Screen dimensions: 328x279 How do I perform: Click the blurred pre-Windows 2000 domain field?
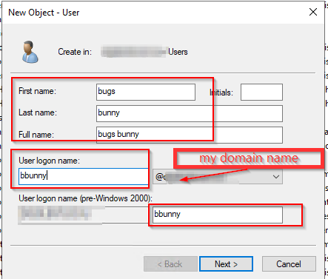pos(84,215)
